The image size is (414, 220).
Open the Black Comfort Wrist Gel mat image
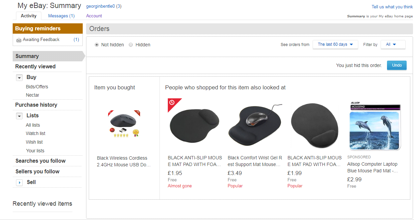tap(255, 125)
